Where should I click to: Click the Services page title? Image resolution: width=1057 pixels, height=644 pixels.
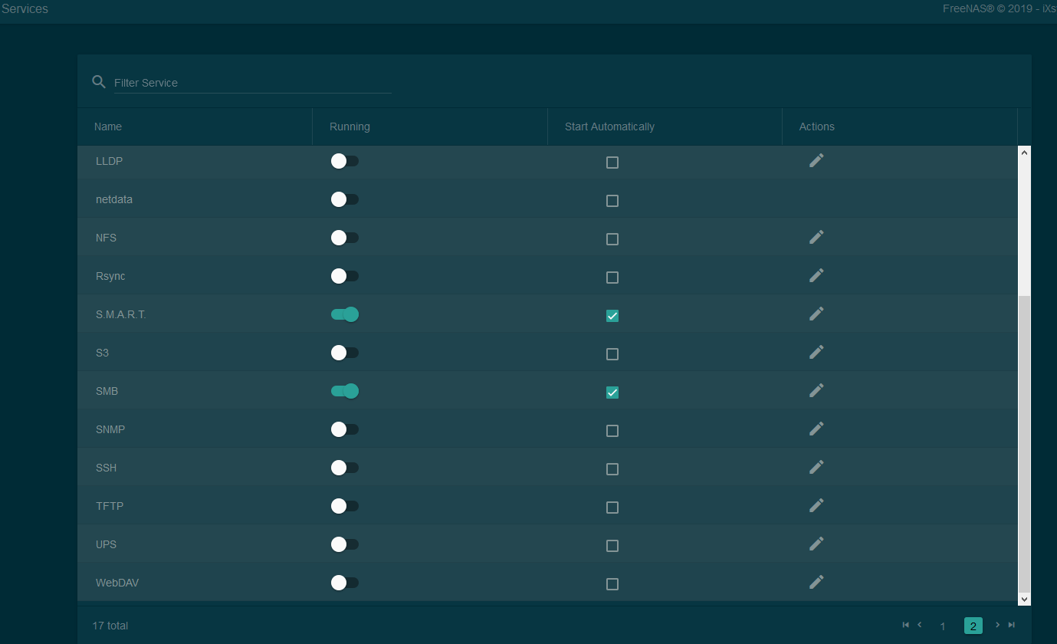pos(24,9)
